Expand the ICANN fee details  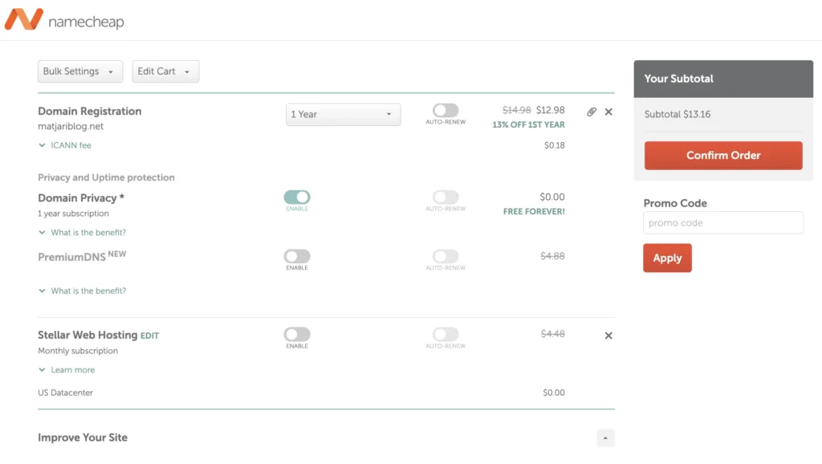(65, 145)
